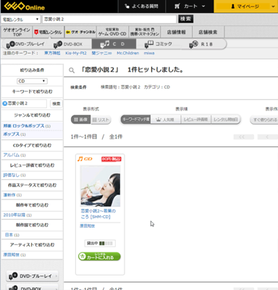Remove the 恋愛小説２ keyword with the x icon
The image size is (278, 290).
point(4,104)
